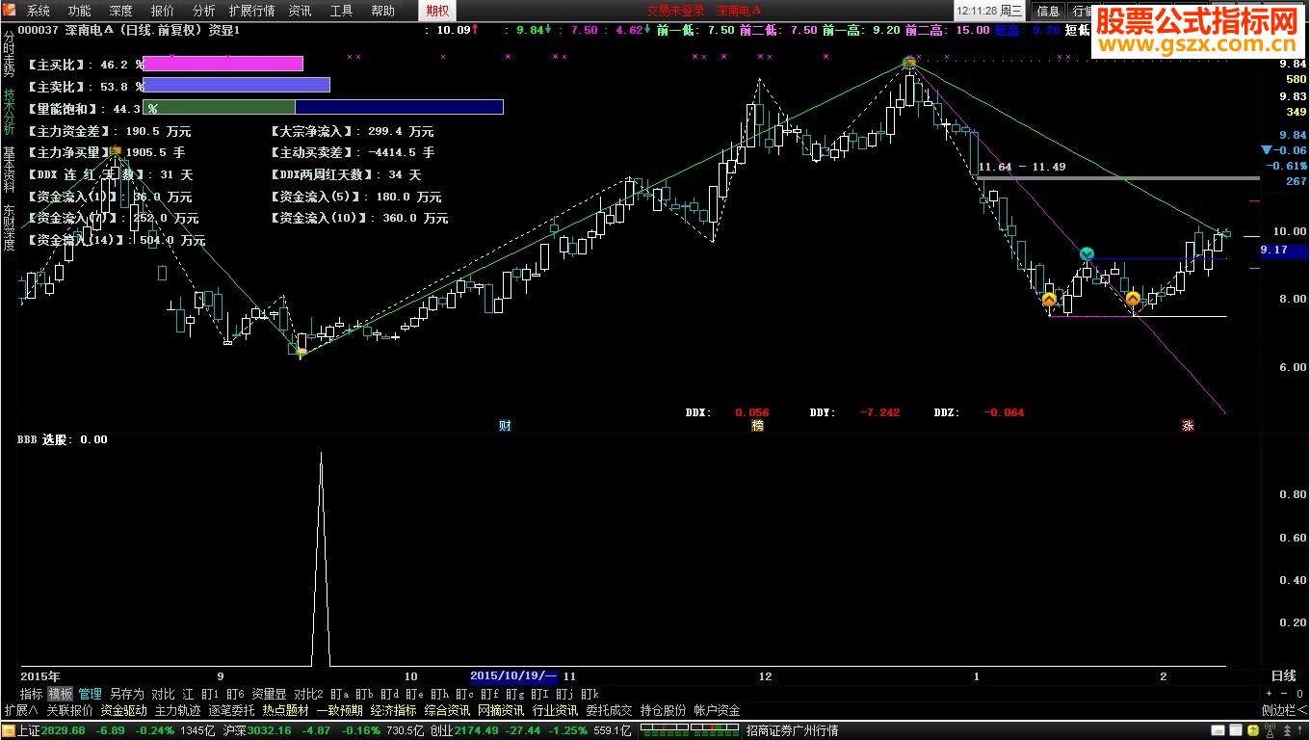This screenshot has height=740, width=1310.
Task: Click the highlighted date 2015/10/19 on time axis
Action: click(513, 676)
